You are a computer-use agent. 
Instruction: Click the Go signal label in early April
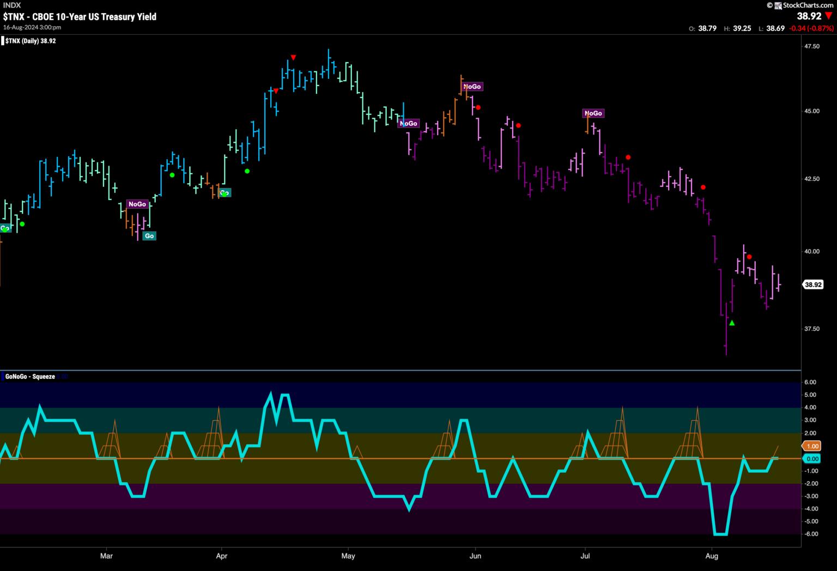click(225, 193)
